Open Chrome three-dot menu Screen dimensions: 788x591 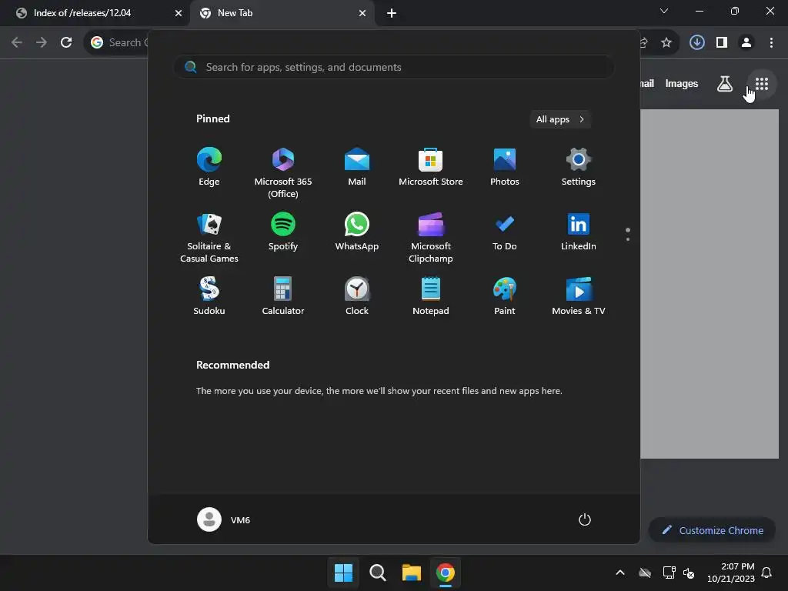click(771, 42)
